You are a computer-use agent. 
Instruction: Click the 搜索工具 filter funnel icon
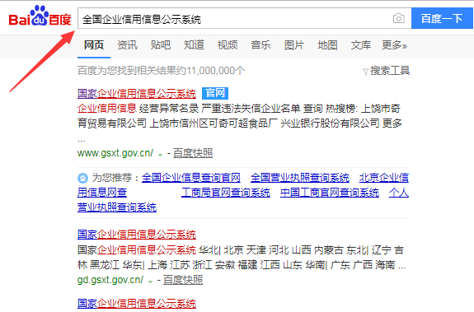pyautogui.click(x=365, y=72)
